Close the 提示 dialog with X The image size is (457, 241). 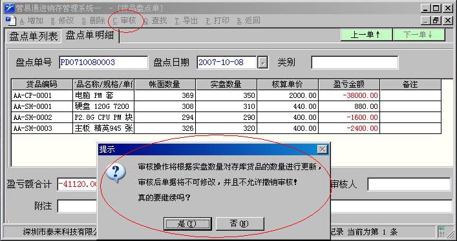coord(322,149)
